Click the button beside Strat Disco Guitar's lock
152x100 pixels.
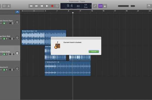click(x=7, y=54)
